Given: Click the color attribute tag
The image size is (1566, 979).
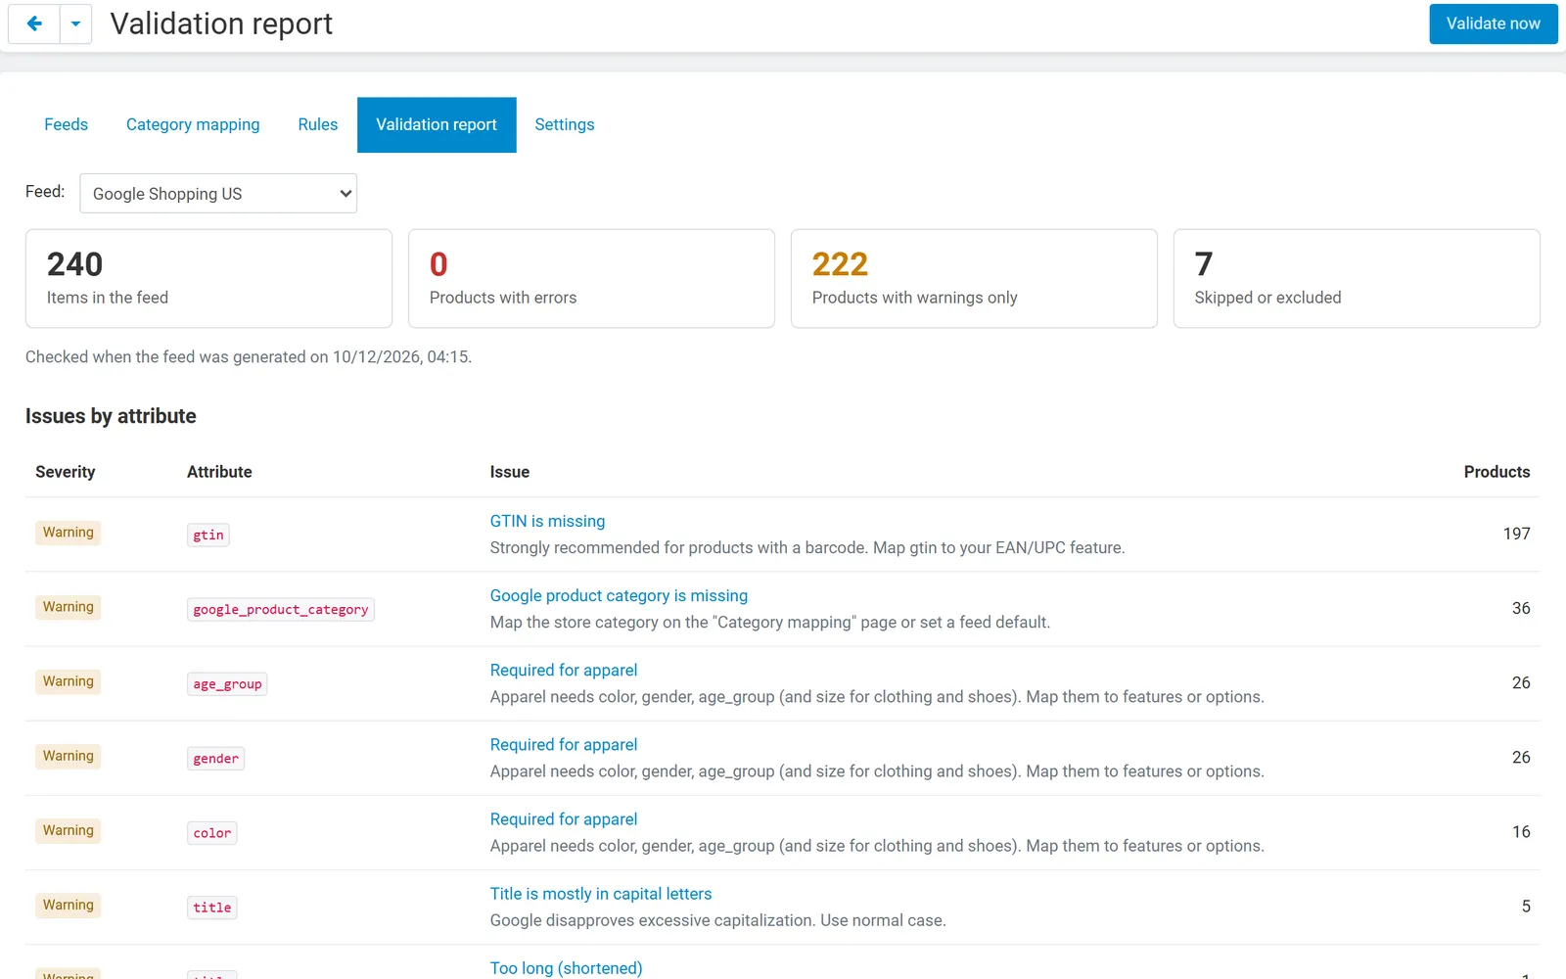Looking at the screenshot, I should point(212,832).
